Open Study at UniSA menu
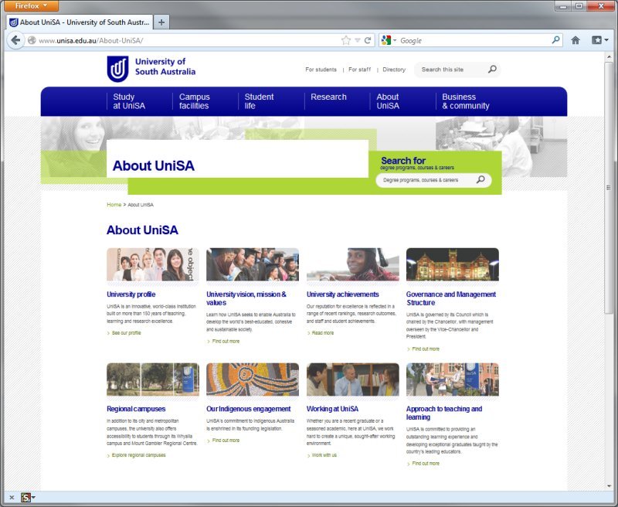Image resolution: width=618 pixels, height=507 pixels. [129, 101]
